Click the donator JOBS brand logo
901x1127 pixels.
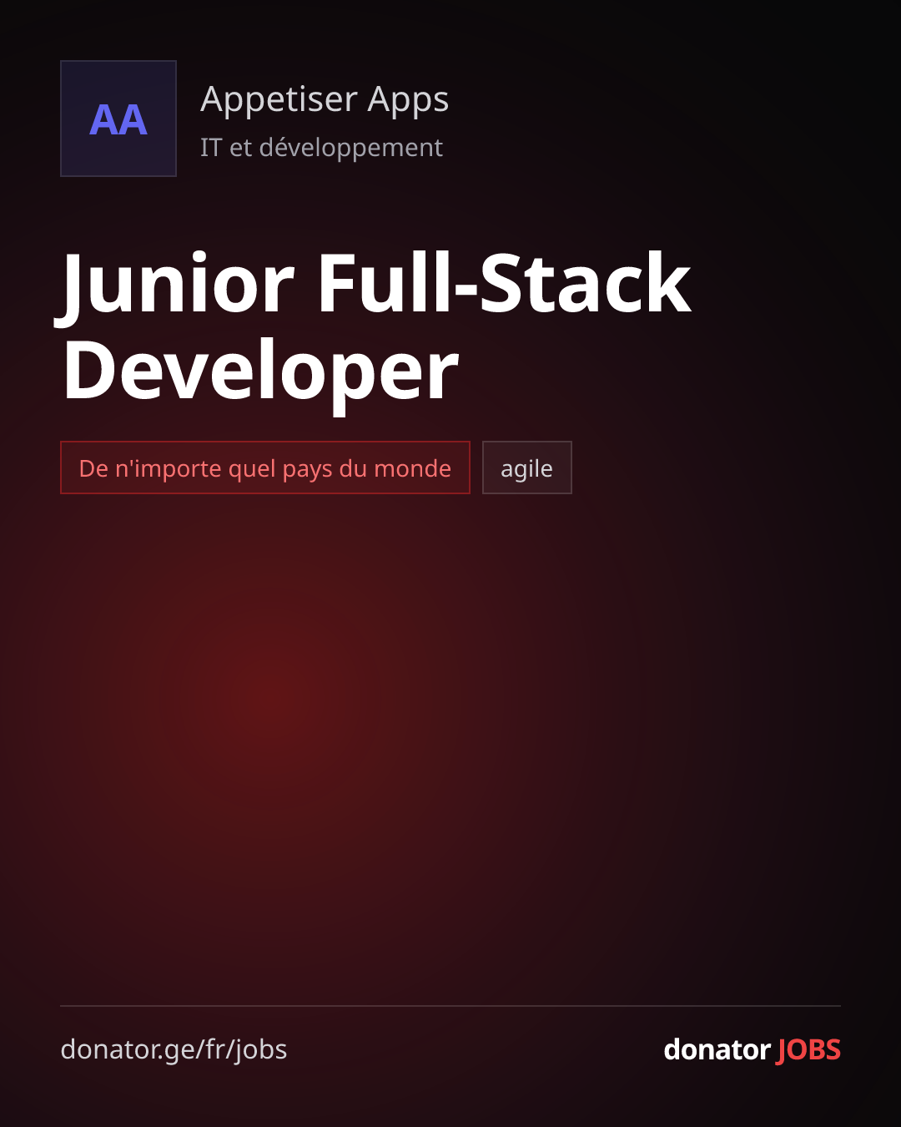[752, 1049]
